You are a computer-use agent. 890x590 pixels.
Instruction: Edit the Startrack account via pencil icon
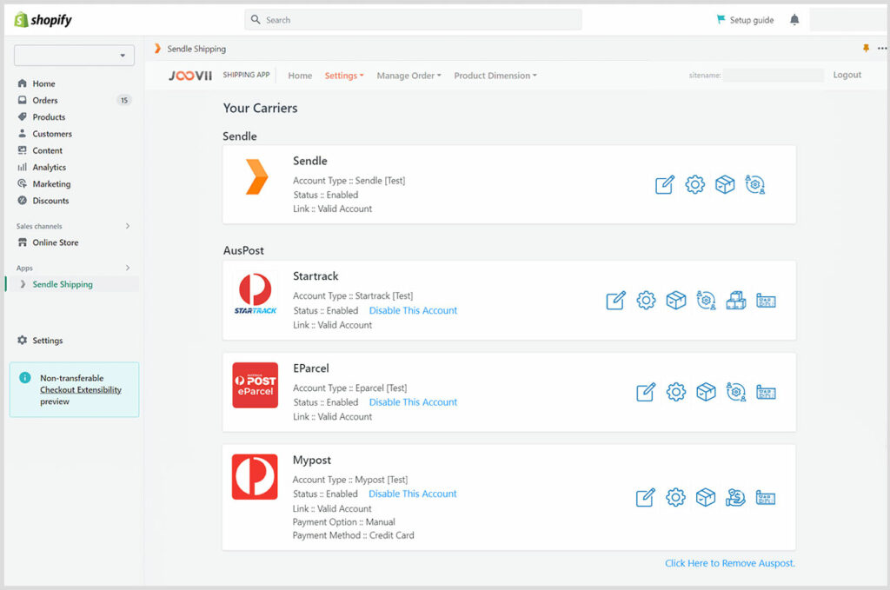pos(616,300)
